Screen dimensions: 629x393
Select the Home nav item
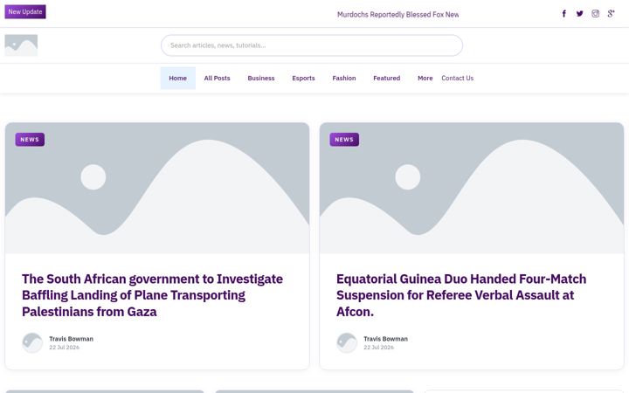[x=177, y=79]
